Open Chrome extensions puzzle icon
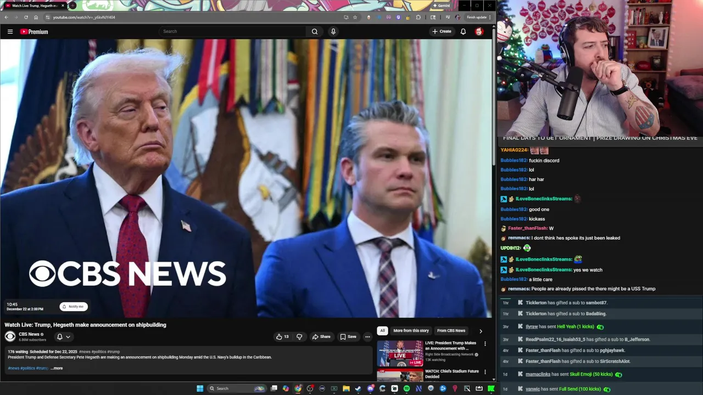Screen dimensions: 703x395 coord(419,17)
